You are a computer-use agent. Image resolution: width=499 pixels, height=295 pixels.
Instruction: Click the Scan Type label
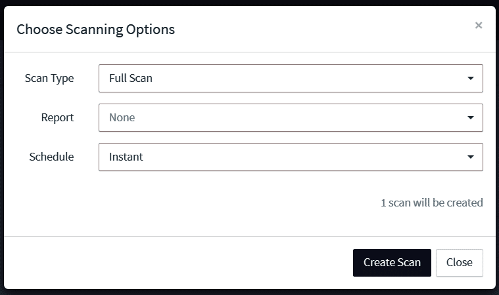coord(49,78)
